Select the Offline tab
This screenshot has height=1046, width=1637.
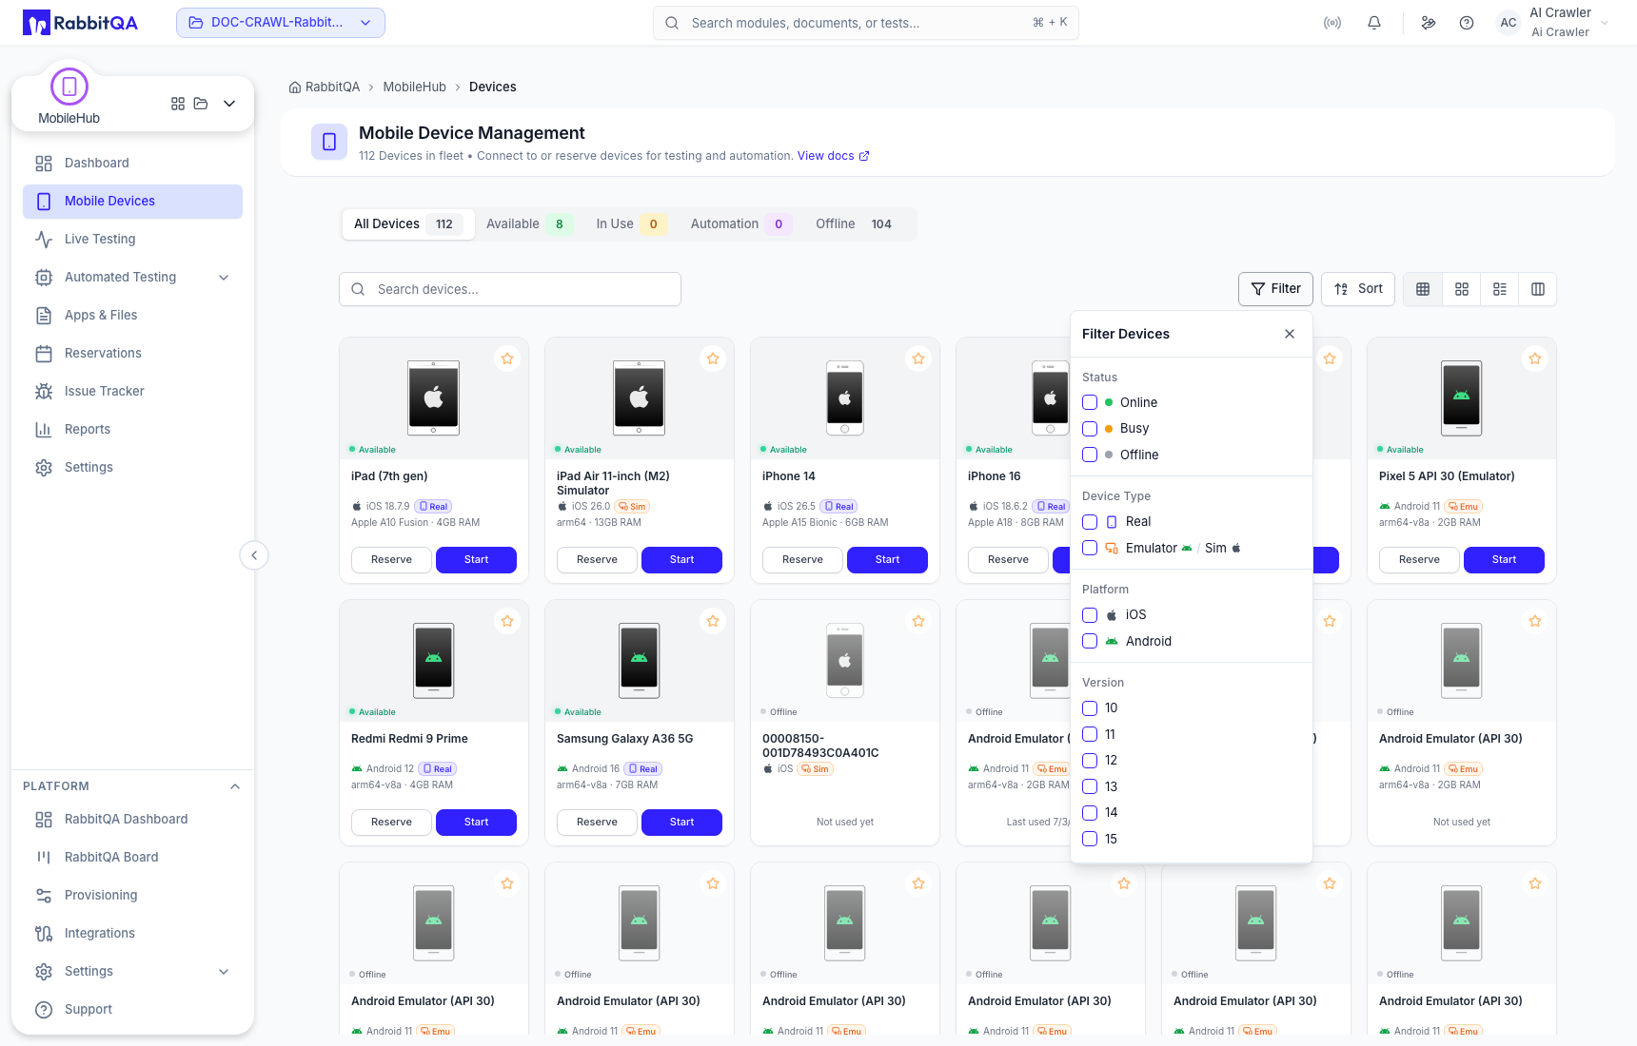pos(855,224)
